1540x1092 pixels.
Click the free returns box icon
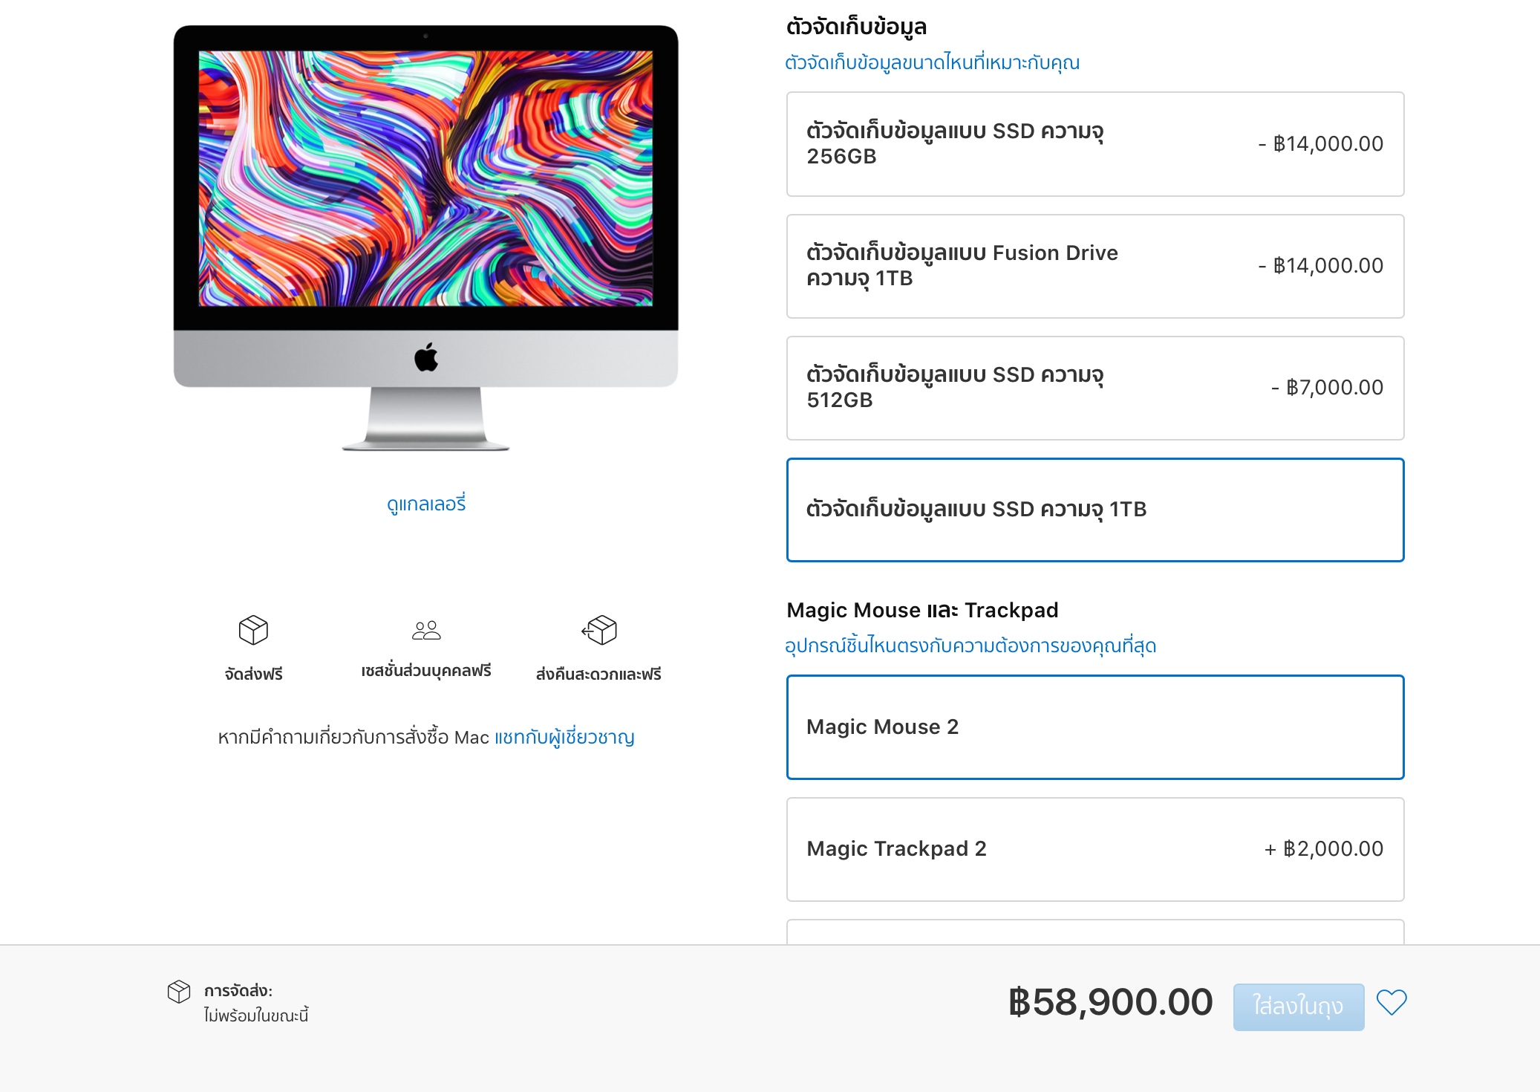point(599,630)
